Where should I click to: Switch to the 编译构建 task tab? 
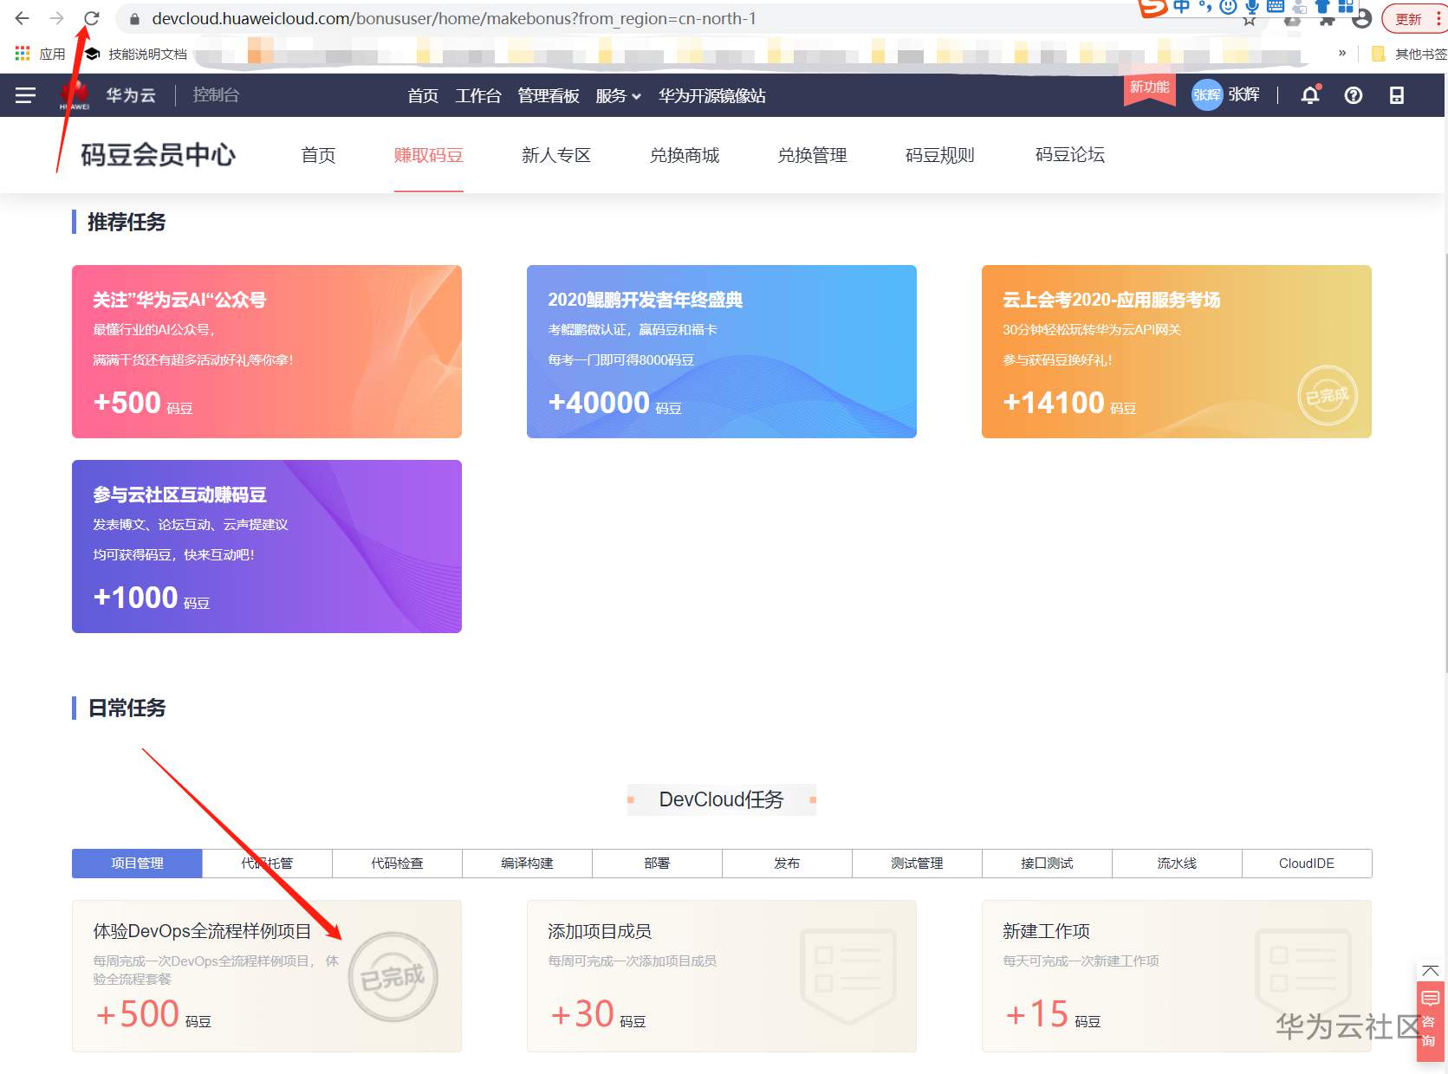(527, 864)
